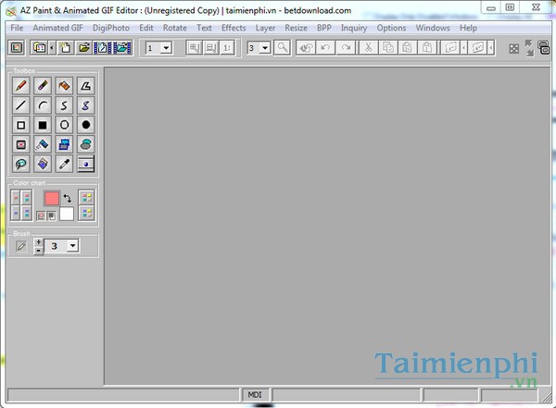The image size is (556, 408).
Task: Select the rounded rectangle with red center tool
Action: 21,144
